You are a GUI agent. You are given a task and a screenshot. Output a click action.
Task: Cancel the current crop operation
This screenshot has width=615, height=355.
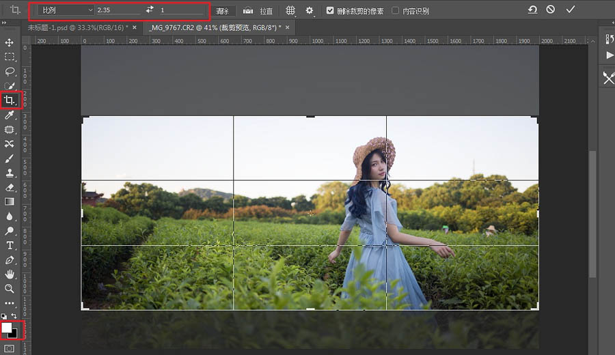coord(551,10)
